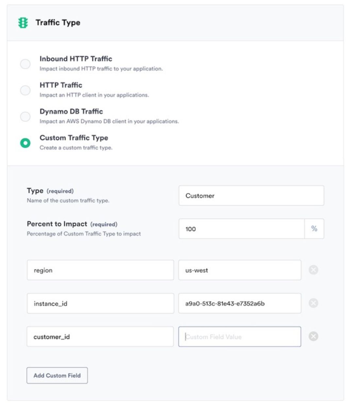353x405 pixels.
Task: Focus the Percent to Impact field
Action: 242,229
